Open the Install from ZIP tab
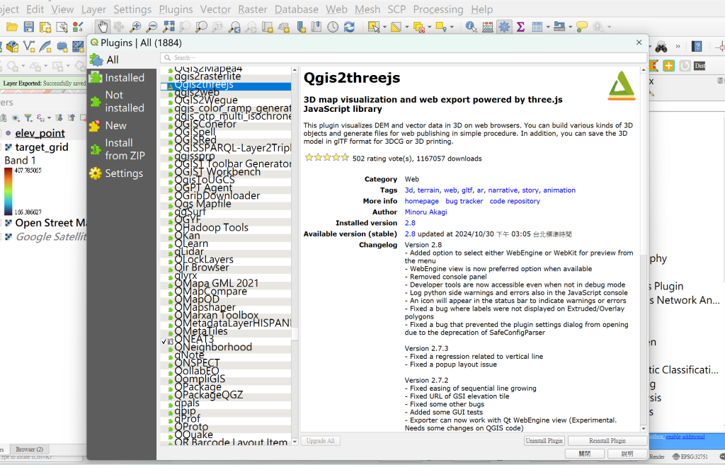The image size is (725, 465). coord(122,149)
